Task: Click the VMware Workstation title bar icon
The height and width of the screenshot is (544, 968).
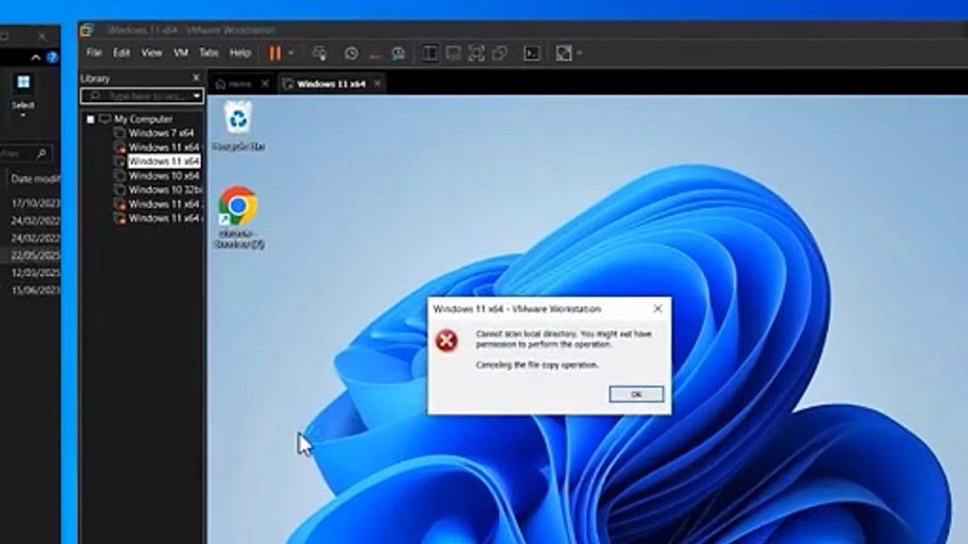Action: 87,30
